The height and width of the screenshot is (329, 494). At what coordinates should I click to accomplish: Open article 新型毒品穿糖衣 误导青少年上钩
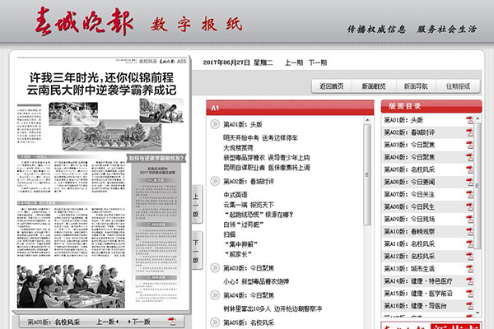click(267, 158)
